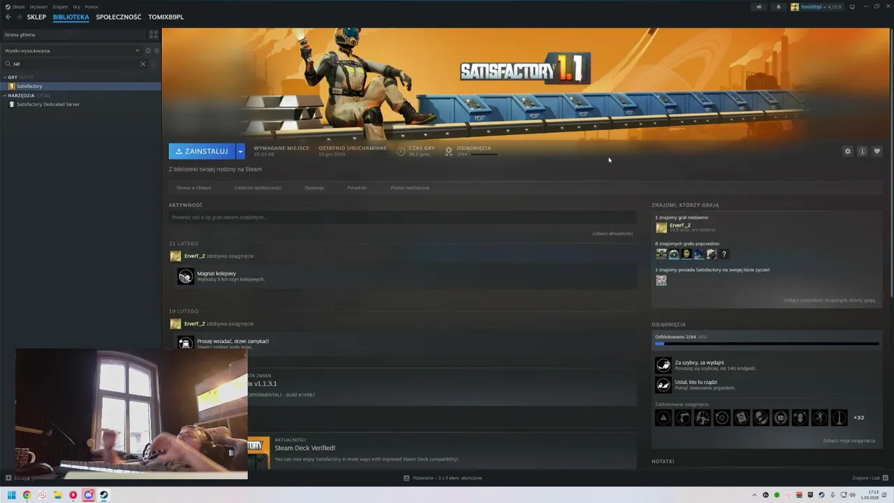Screen dimensions: 894x503
Task: Open install options dropdown arrow
Action: tap(240, 151)
